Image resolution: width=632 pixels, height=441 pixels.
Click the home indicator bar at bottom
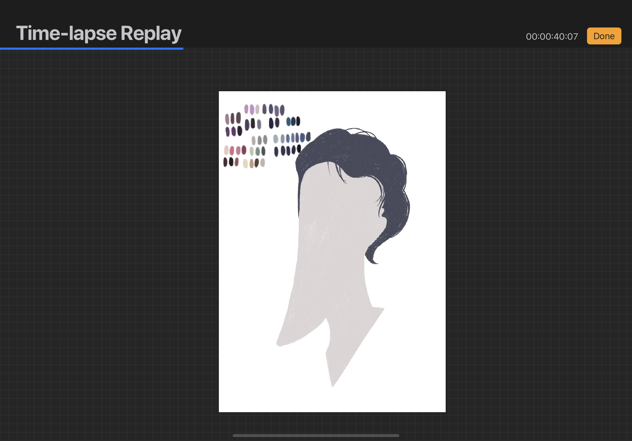coord(316,435)
